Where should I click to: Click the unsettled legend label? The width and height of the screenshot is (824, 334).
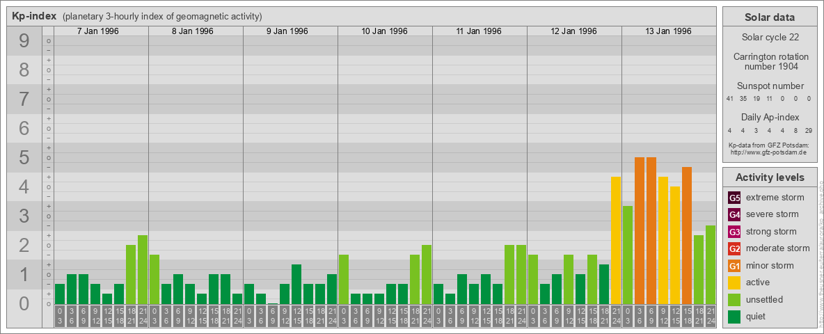click(x=764, y=299)
